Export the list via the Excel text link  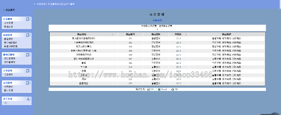click(164, 89)
